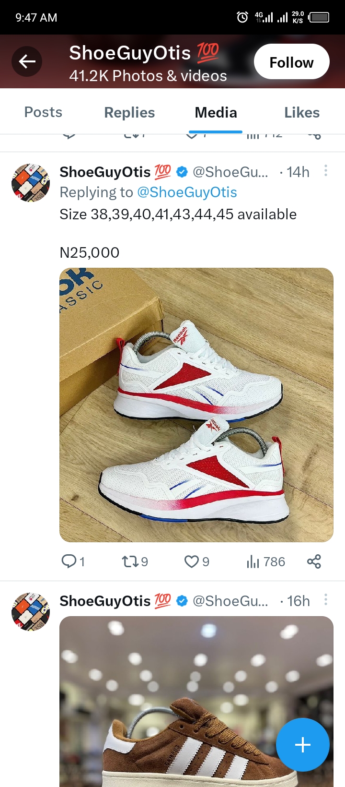Tap the verified badge next to ShoeGuyOtis
This screenshot has width=345, height=787.
(182, 172)
